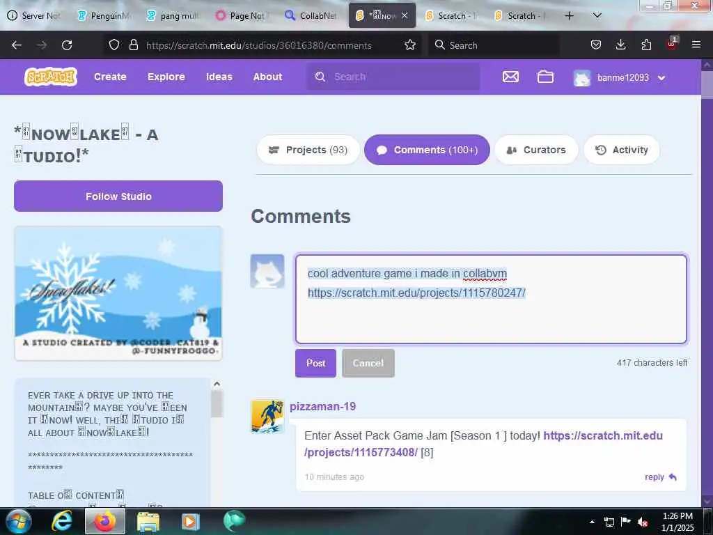
Task: Click in the comment text box
Action: (x=491, y=299)
